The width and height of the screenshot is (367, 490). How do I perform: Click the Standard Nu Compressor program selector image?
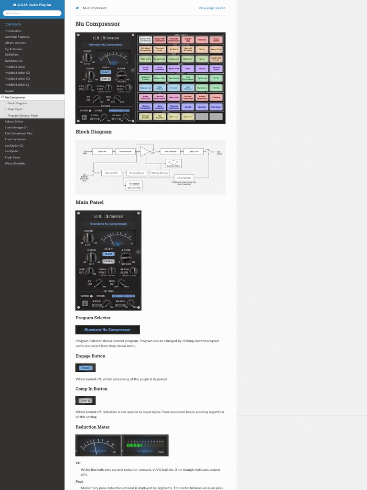coord(108,330)
